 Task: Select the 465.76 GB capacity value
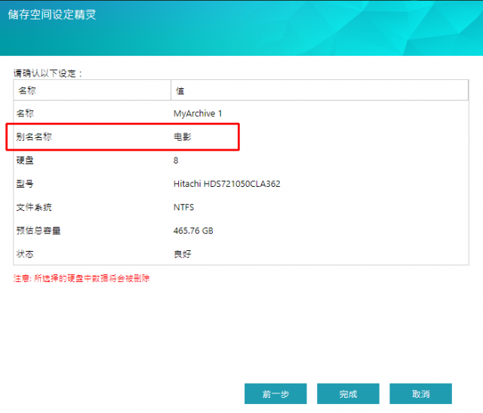click(x=193, y=231)
